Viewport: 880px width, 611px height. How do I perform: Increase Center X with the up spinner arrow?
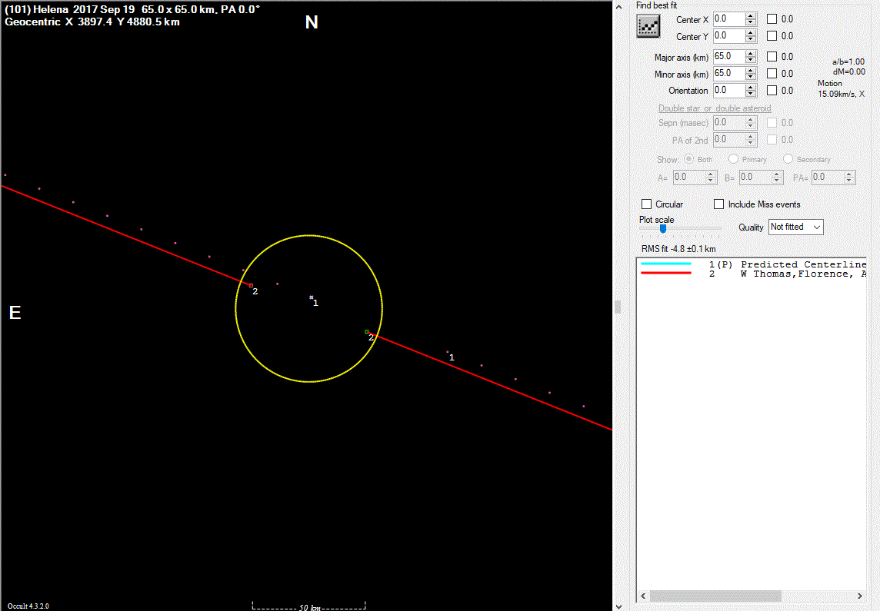(x=751, y=15)
